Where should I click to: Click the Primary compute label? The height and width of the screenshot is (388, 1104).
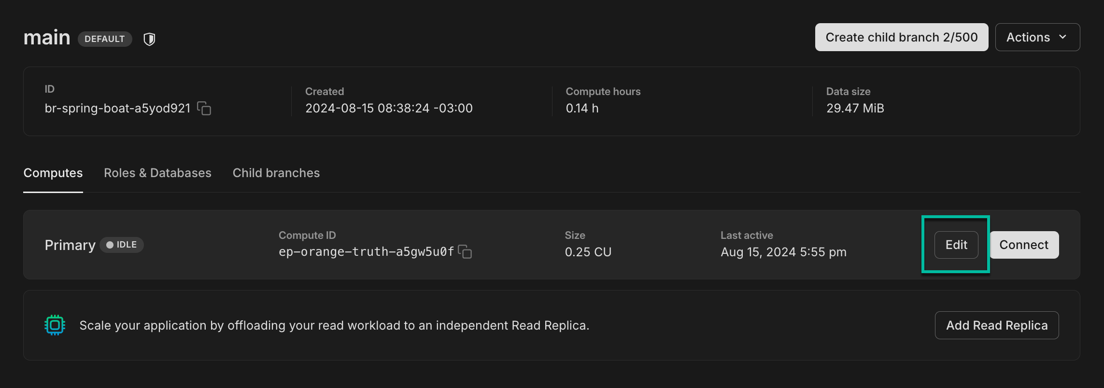coord(70,245)
